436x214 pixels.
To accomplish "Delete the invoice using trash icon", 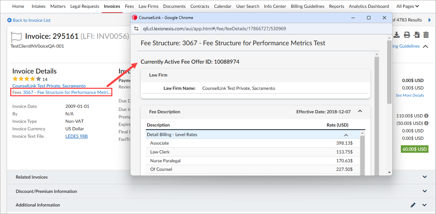I will click(x=426, y=35).
